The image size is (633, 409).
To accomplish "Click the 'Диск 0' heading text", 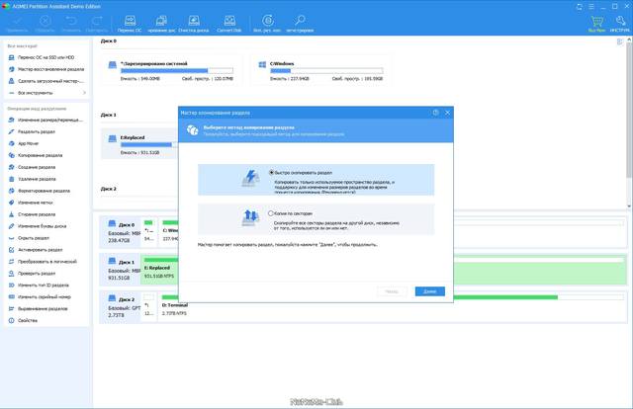I will (109, 41).
